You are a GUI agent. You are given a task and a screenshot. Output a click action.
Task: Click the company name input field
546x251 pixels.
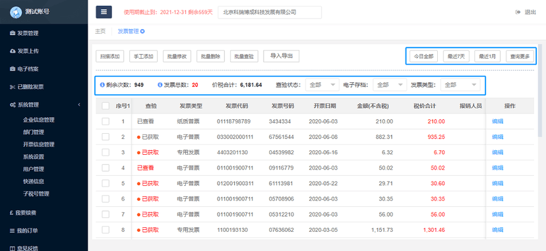tap(270, 12)
